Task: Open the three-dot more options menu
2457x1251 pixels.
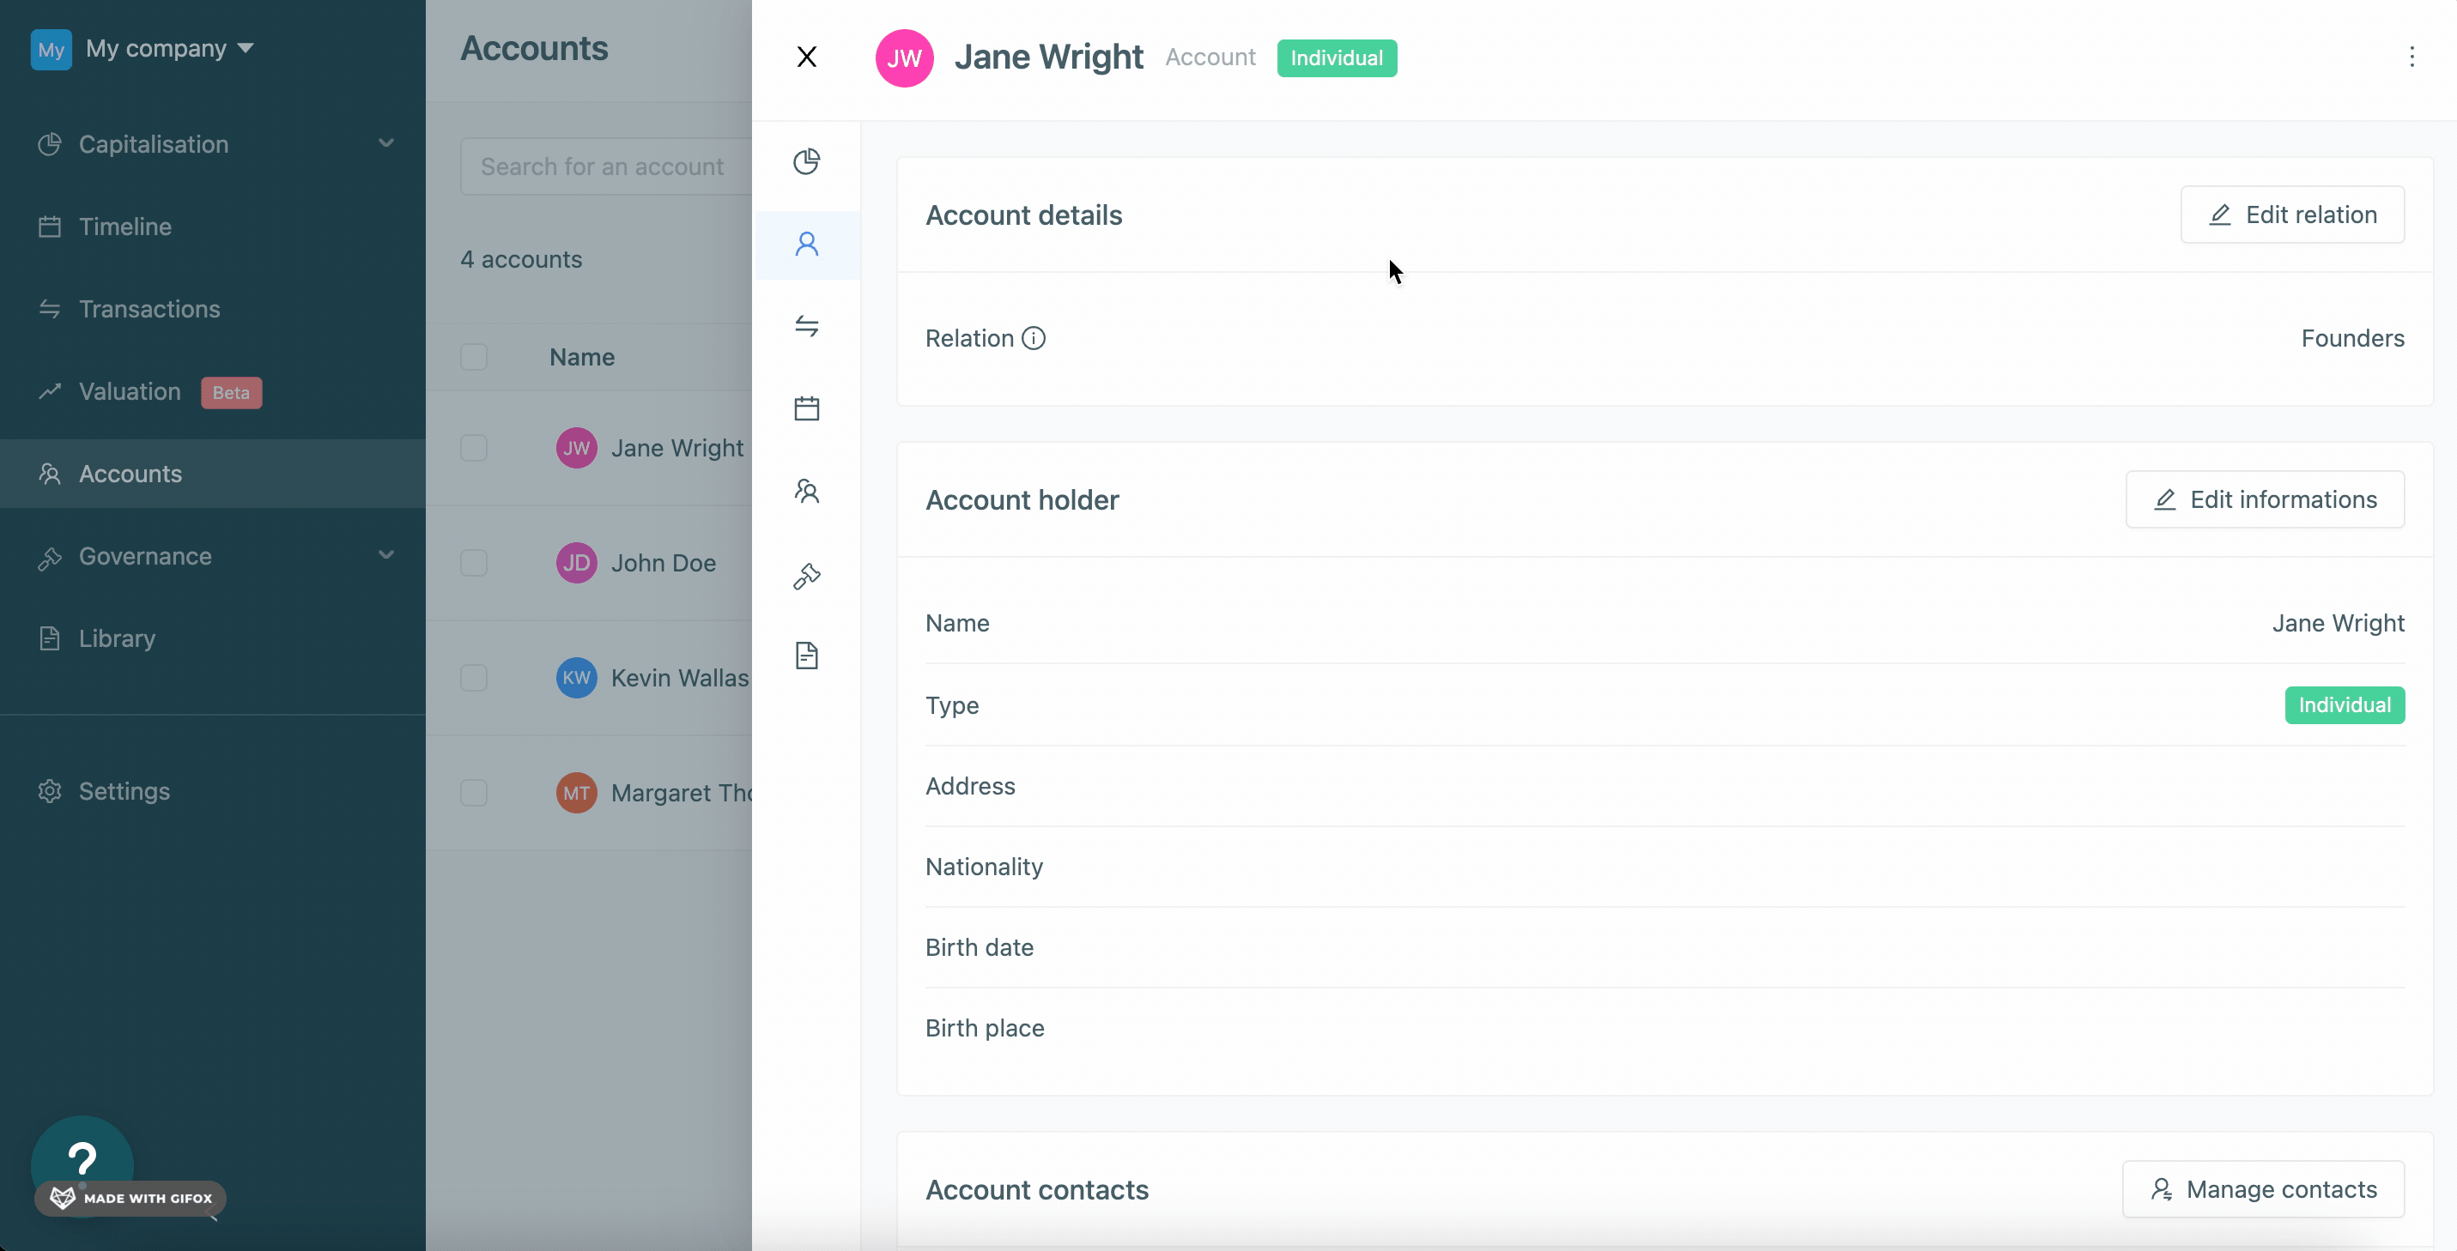Action: pos(2411,57)
